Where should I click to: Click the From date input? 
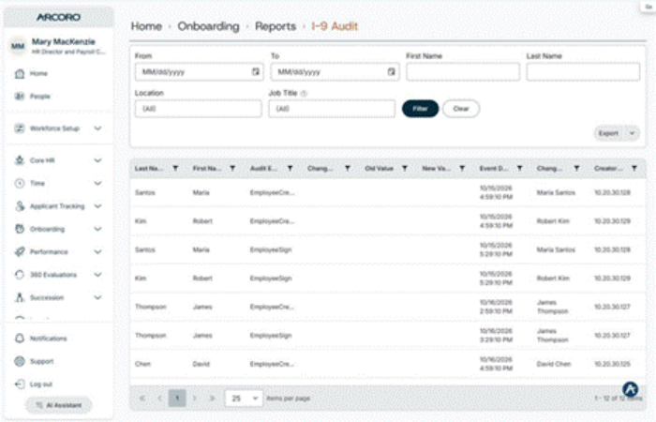pyautogui.click(x=193, y=71)
